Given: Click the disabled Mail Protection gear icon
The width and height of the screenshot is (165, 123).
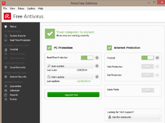Looking at the screenshot, I should pyautogui.click(x=157, y=75).
